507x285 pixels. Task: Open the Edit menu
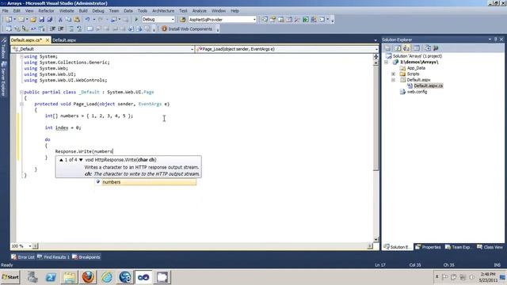17,10
